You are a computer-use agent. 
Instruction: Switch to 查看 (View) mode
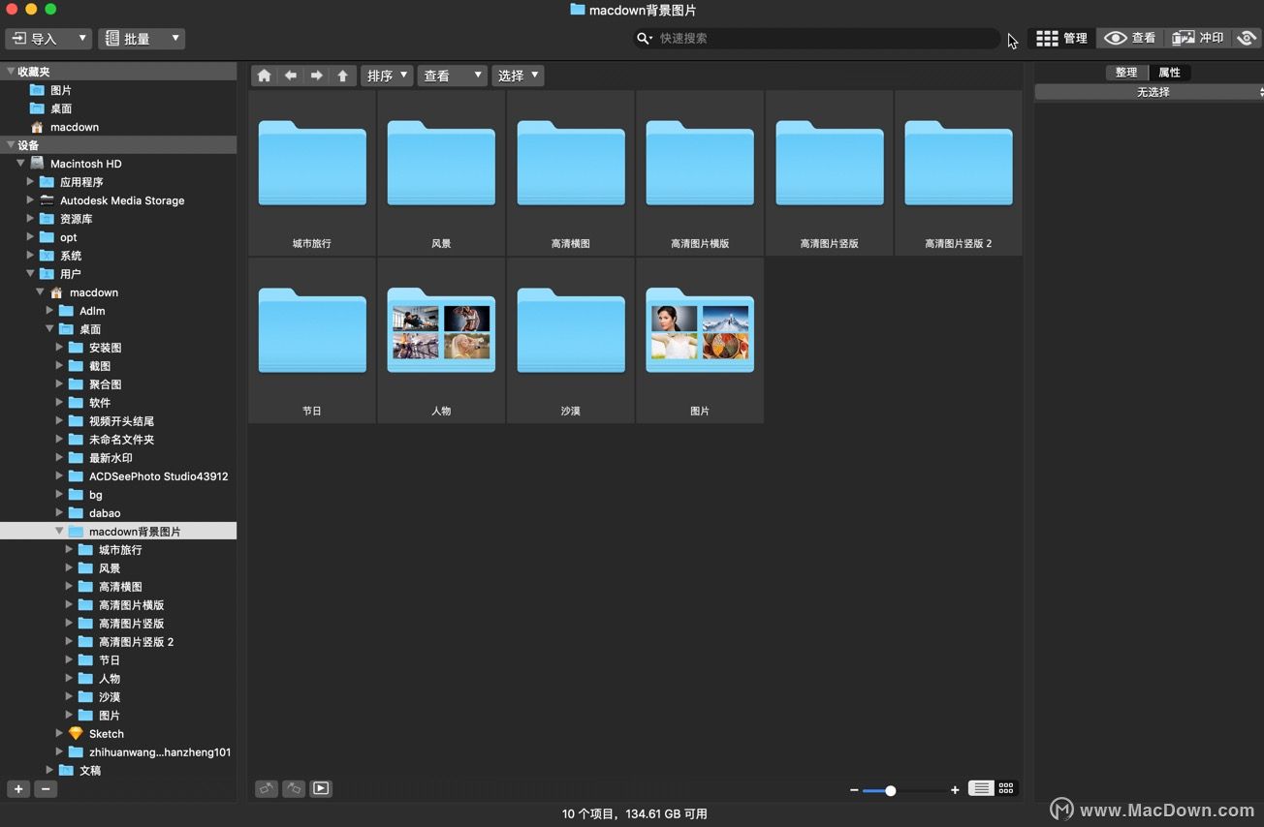coord(1130,38)
